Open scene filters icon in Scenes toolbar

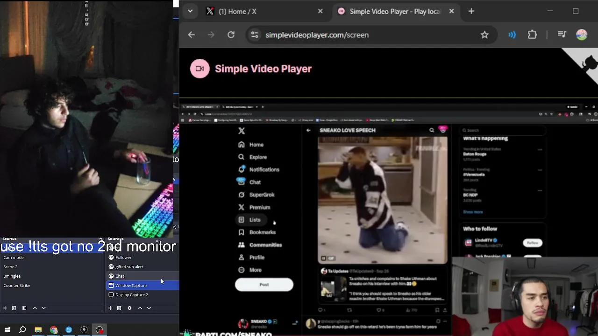[x=24, y=308]
